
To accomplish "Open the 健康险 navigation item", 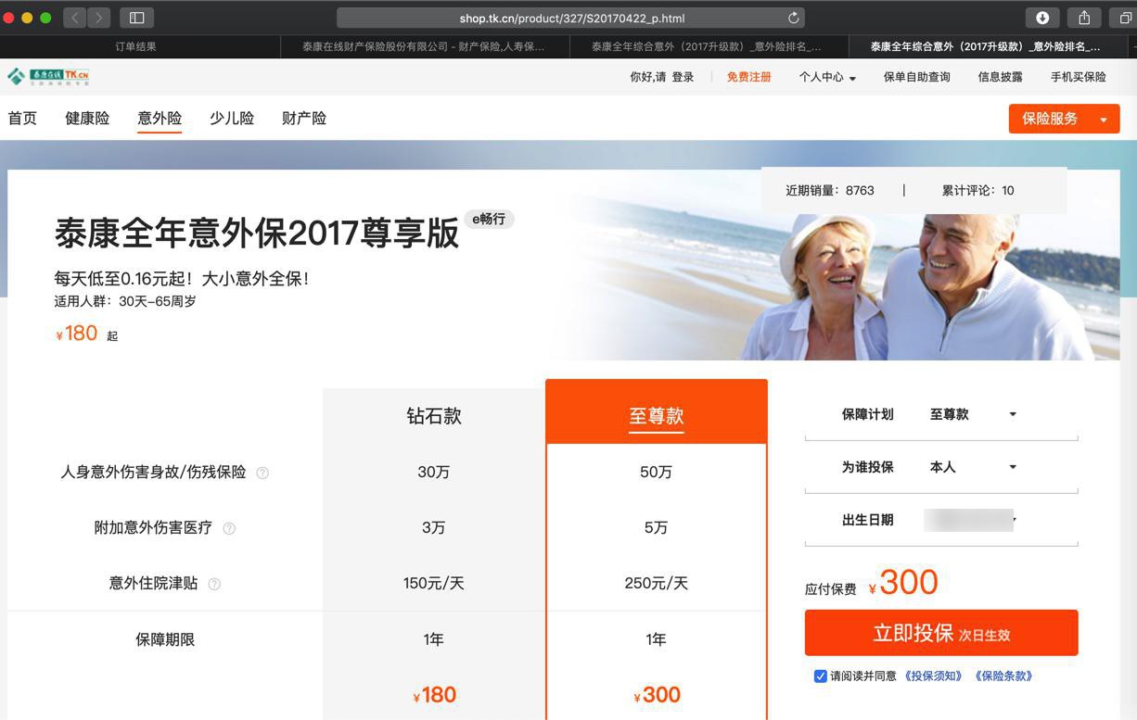I will click(x=87, y=119).
